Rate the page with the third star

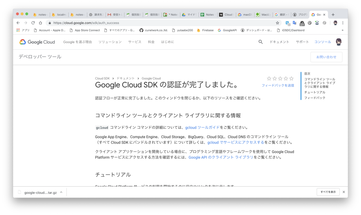coord(280,79)
